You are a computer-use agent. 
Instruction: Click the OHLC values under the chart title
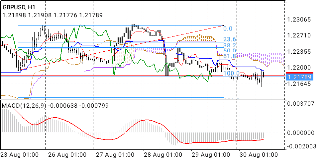(52, 15)
